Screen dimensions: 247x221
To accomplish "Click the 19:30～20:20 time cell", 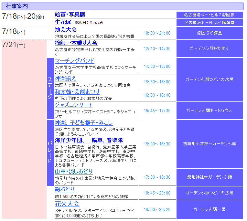I will [157, 209].
